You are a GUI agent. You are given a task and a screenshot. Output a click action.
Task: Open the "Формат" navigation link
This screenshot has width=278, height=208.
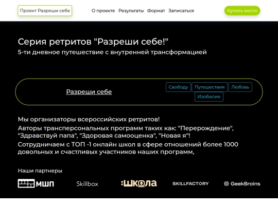[x=156, y=11]
